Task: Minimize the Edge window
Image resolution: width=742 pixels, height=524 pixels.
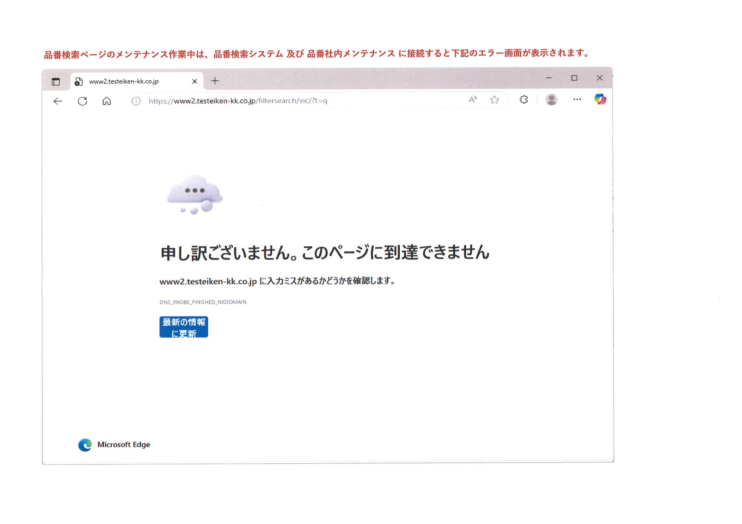Action: click(x=549, y=78)
